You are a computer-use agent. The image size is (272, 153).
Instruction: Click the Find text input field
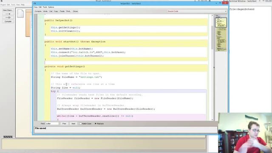tap(52, 124)
